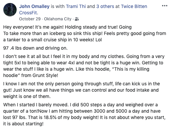Open John Omalley's profile picture

(x=10, y=10)
